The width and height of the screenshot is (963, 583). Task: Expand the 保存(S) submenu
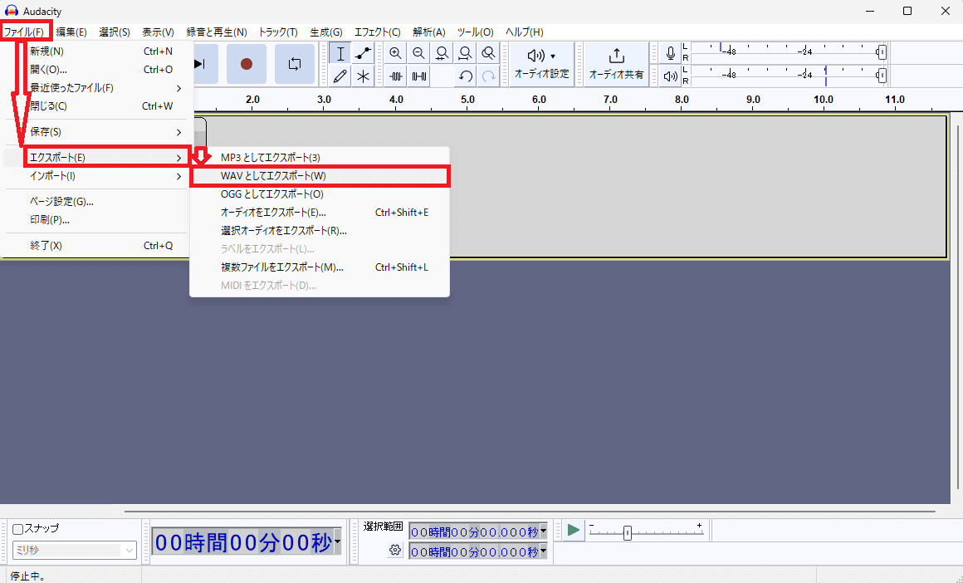[96, 132]
